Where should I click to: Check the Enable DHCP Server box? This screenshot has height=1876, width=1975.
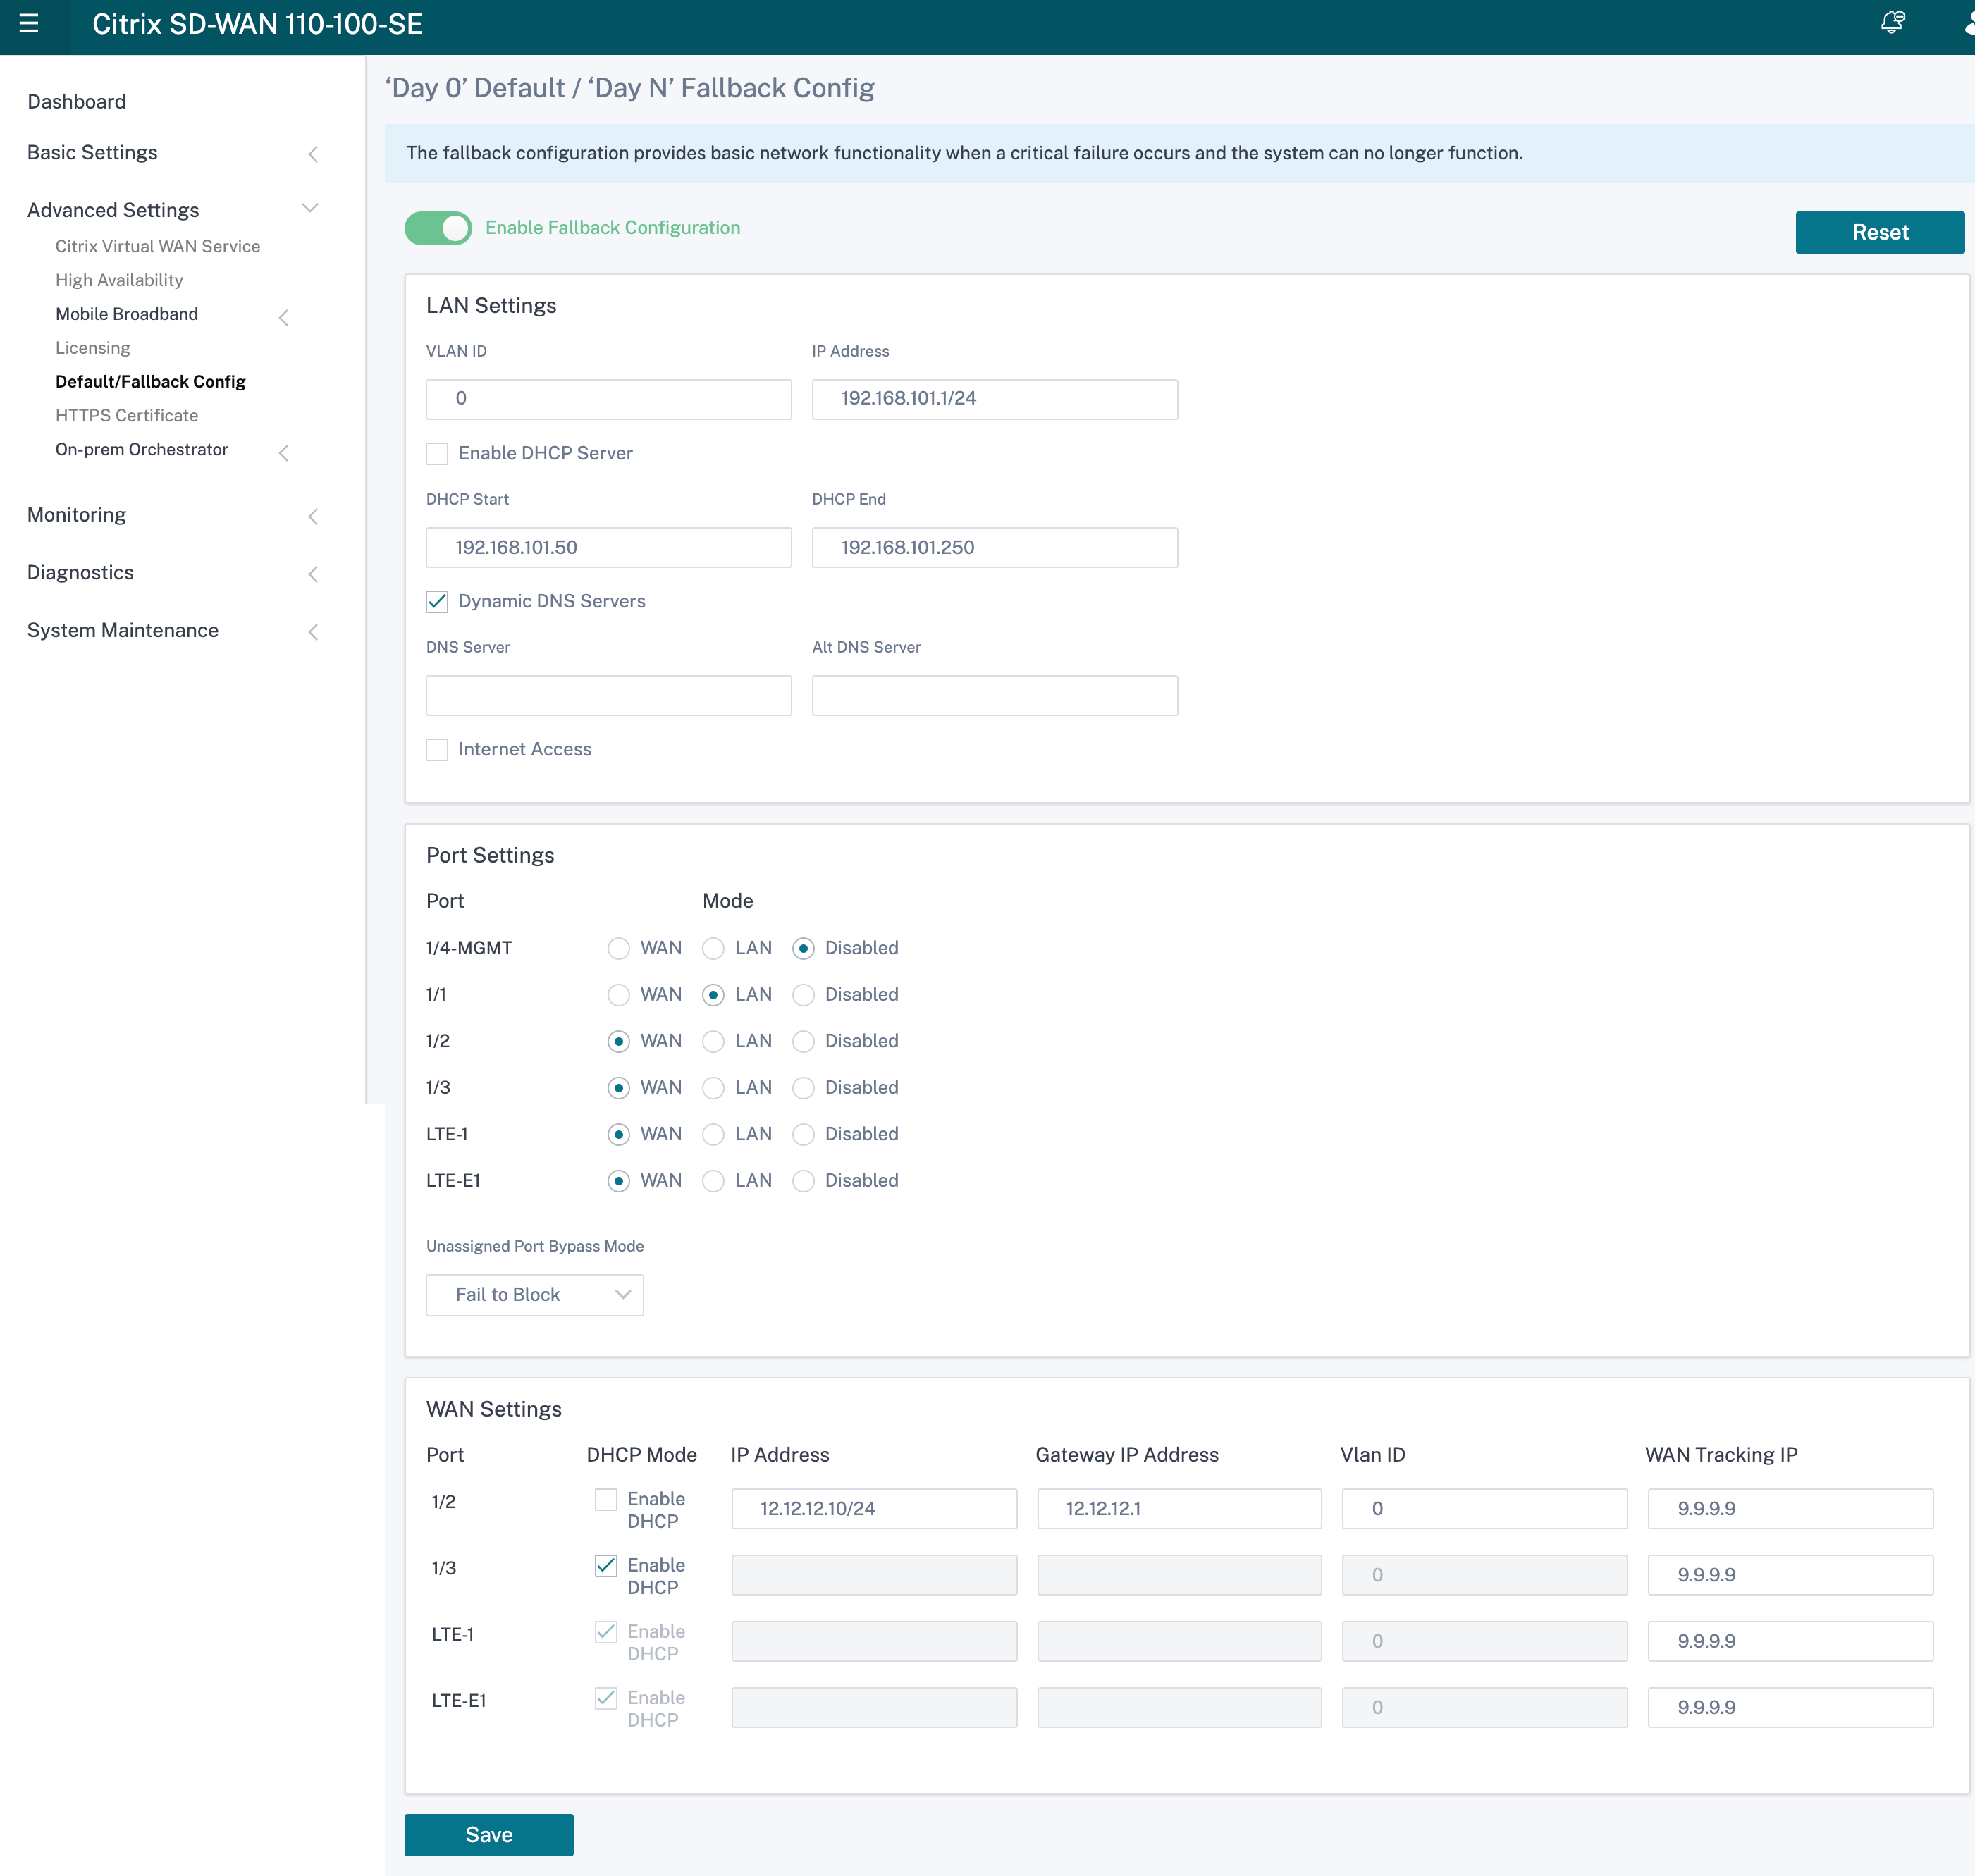[437, 454]
